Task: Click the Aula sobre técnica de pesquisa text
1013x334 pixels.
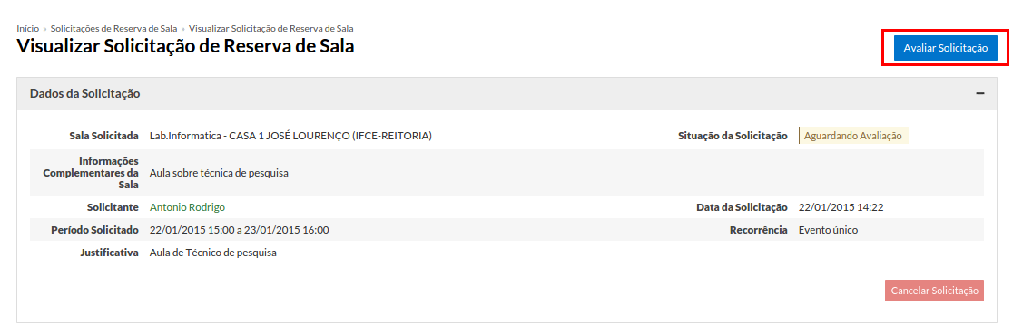Action: click(x=219, y=173)
